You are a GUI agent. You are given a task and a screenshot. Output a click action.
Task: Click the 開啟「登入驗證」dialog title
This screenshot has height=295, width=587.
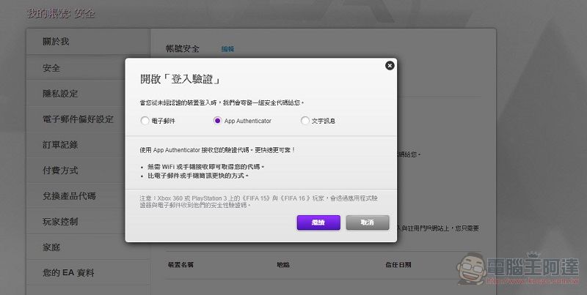181,79
